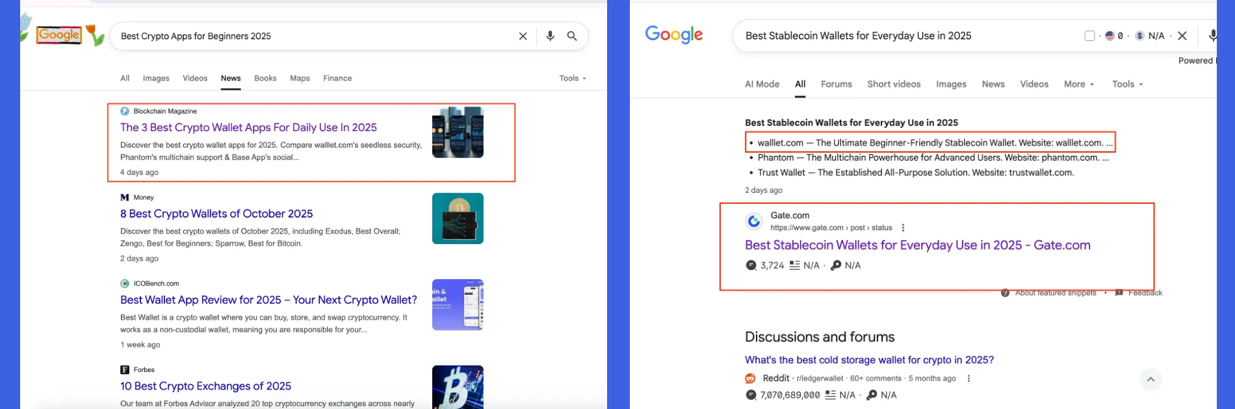Click the Google logo in right window

pyautogui.click(x=674, y=34)
